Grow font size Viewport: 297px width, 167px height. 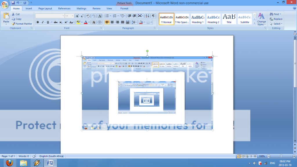(77, 16)
